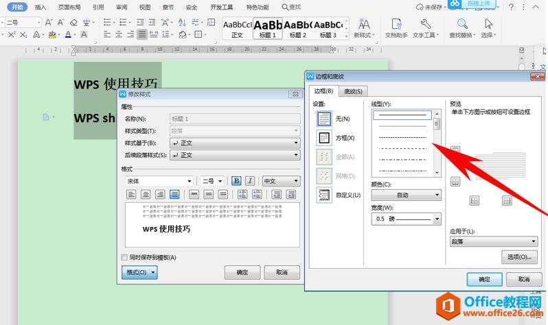Click the ribbon align right icon
This screenshot has width=548, height=325.
click(x=130, y=34)
